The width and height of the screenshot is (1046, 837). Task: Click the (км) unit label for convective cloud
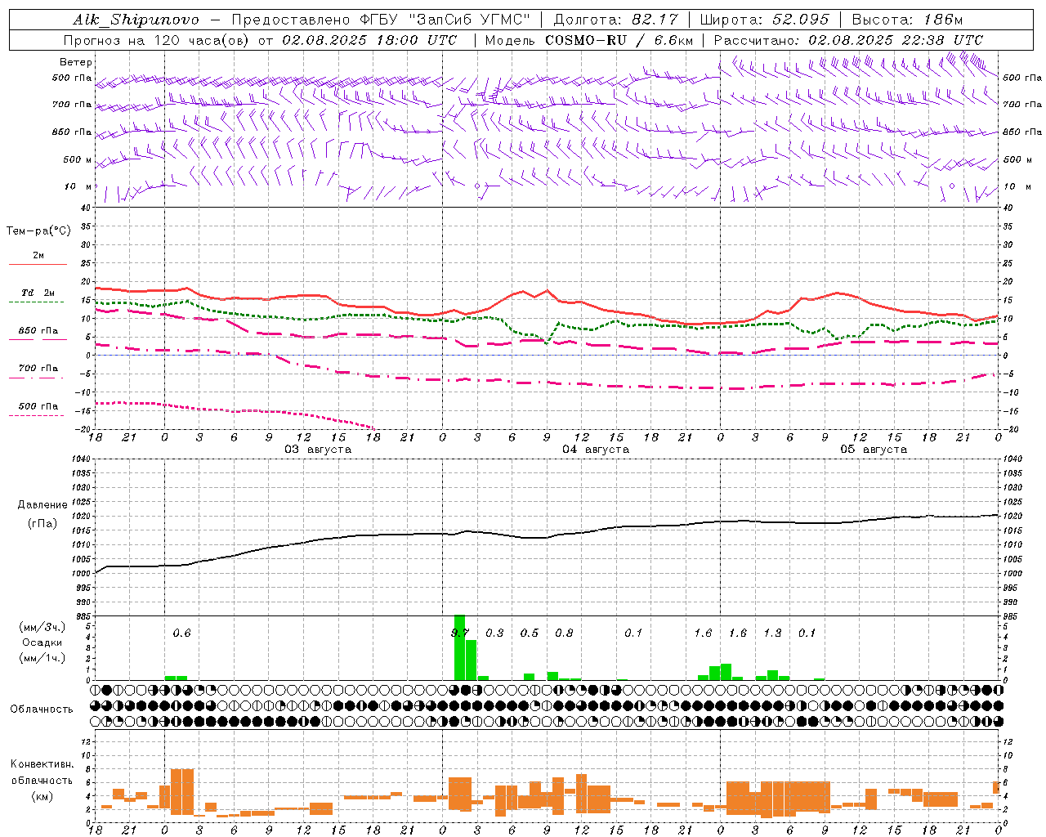[42, 796]
